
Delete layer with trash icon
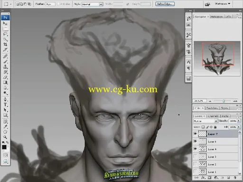[235, 178]
